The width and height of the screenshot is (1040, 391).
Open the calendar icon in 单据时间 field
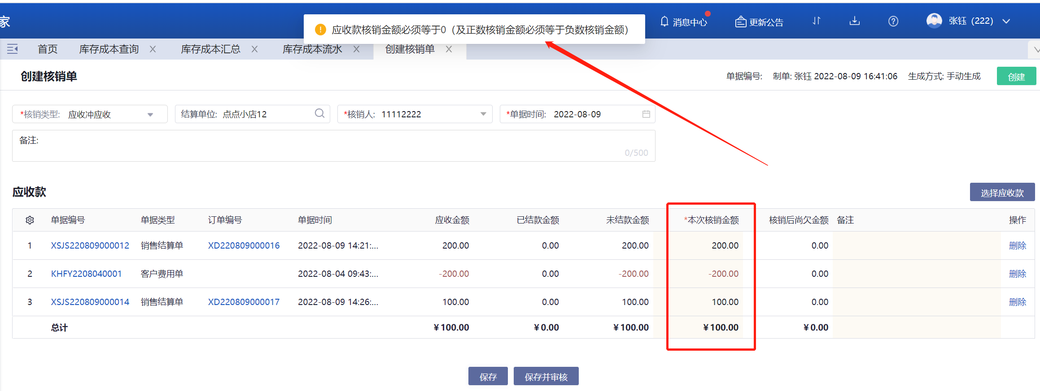(646, 114)
